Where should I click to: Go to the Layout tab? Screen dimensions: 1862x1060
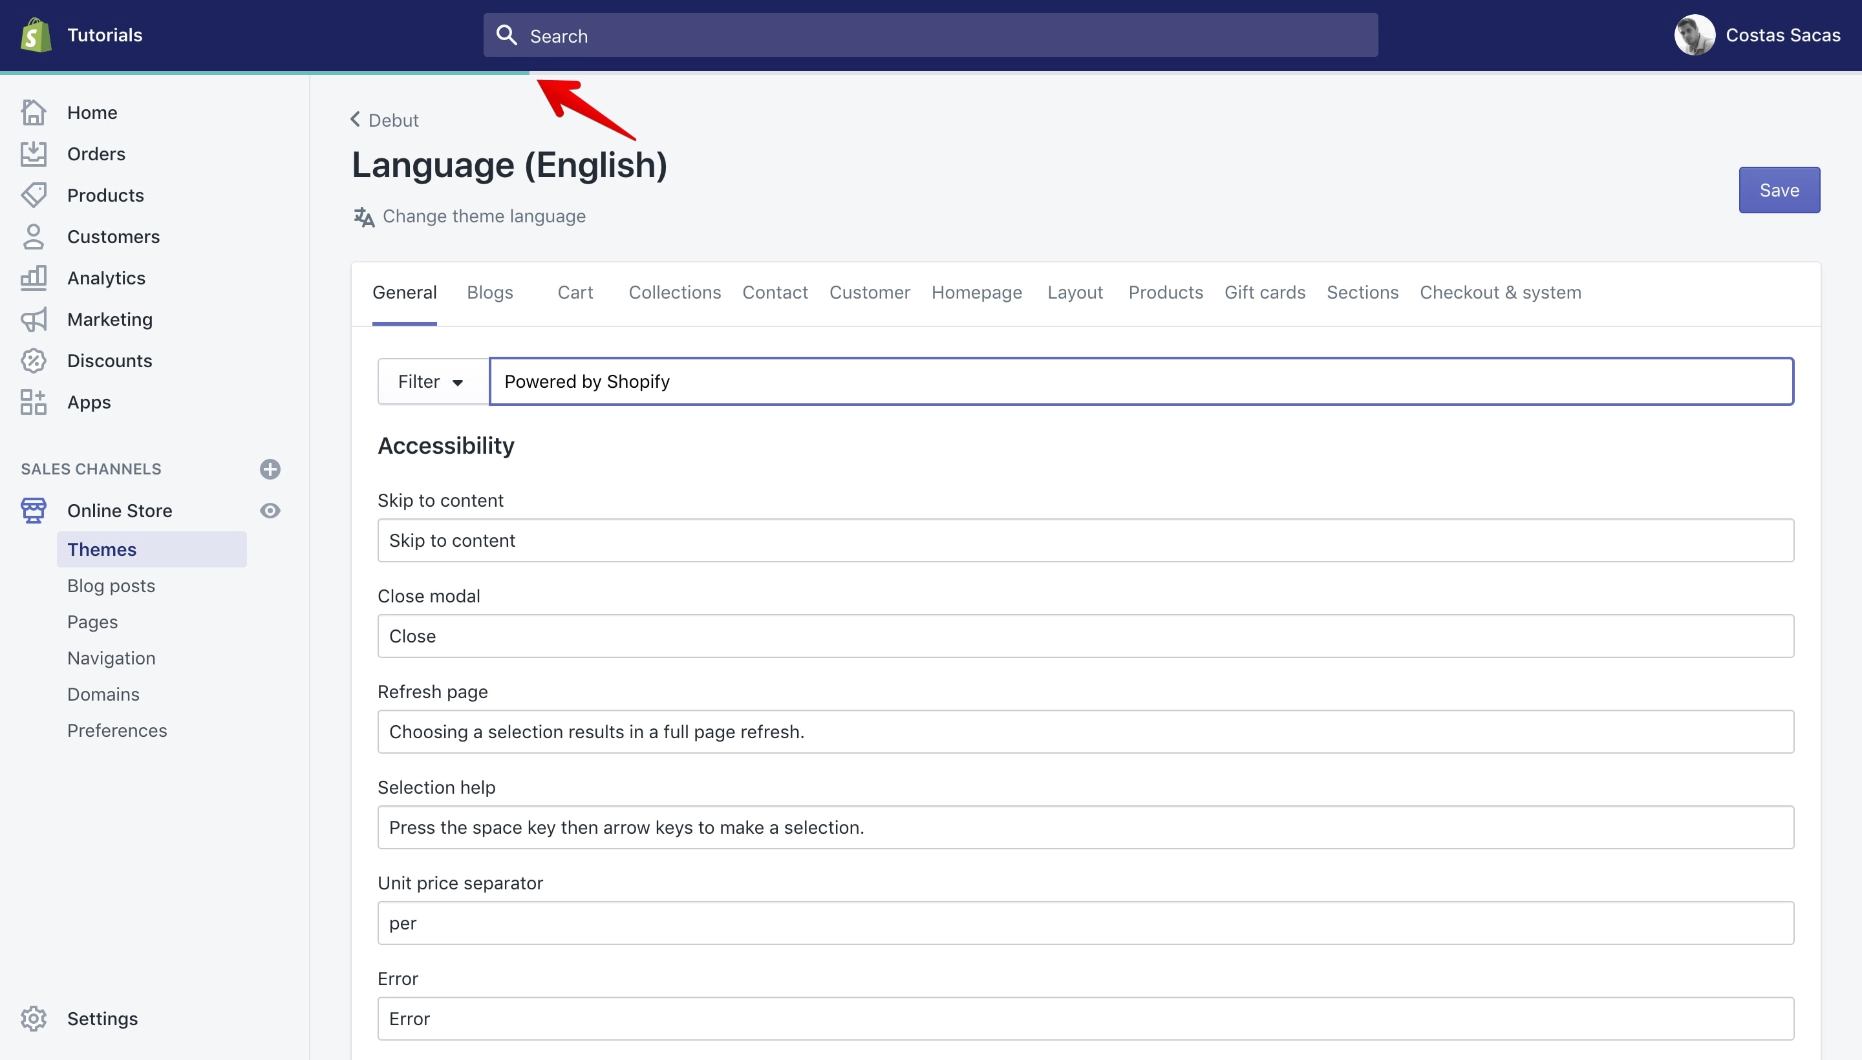pyautogui.click(x=1076, y=293)
